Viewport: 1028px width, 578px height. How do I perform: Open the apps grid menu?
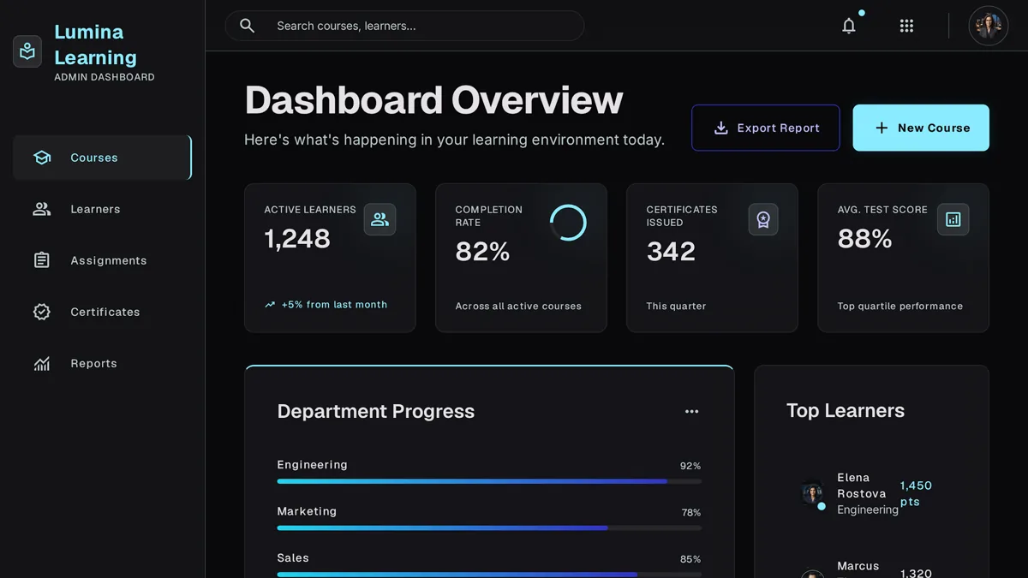point(906,26)
